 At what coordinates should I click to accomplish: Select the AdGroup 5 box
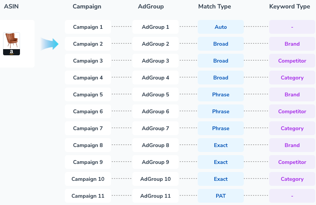[156, 95]
